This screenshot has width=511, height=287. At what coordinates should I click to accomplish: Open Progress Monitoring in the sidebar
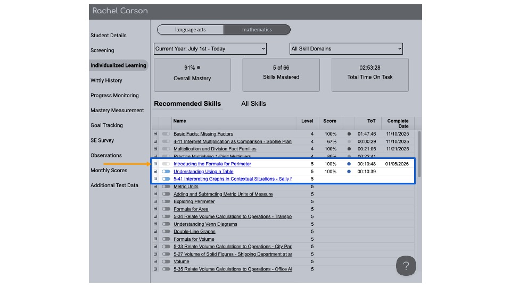(115, 95)
